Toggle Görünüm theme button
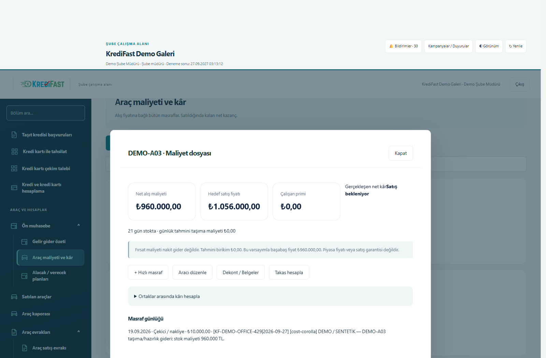This screenshot has width=546, height=358. coord(489,46)
